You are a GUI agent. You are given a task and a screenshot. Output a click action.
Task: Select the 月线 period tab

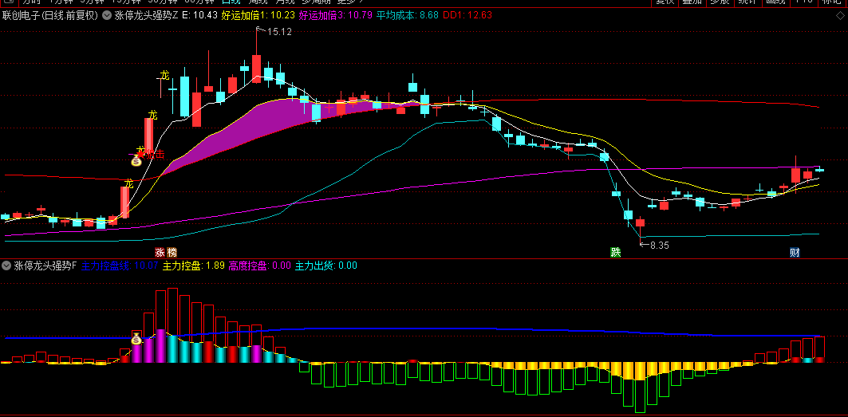pyautogui.click(x=285, y=2)
